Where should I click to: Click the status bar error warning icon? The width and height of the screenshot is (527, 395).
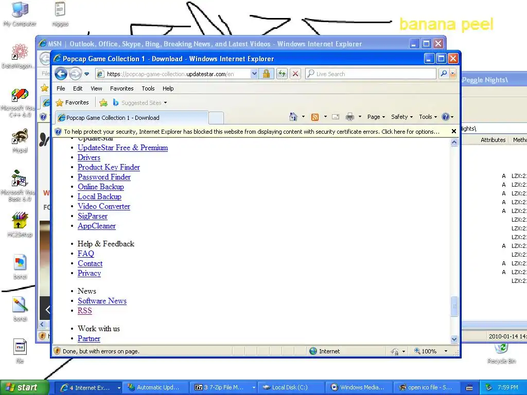(57, 351)
